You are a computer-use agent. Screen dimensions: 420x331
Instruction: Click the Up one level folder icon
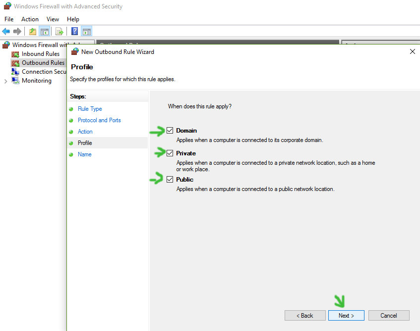pyautogui.click(x=33, y=32)
